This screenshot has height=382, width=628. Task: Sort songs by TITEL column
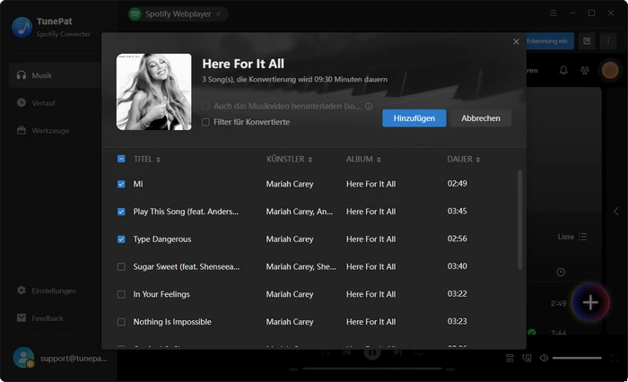[x=147, y=160]
